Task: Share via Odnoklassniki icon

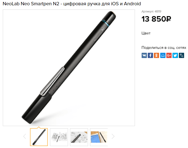Action: pos(156,56)
